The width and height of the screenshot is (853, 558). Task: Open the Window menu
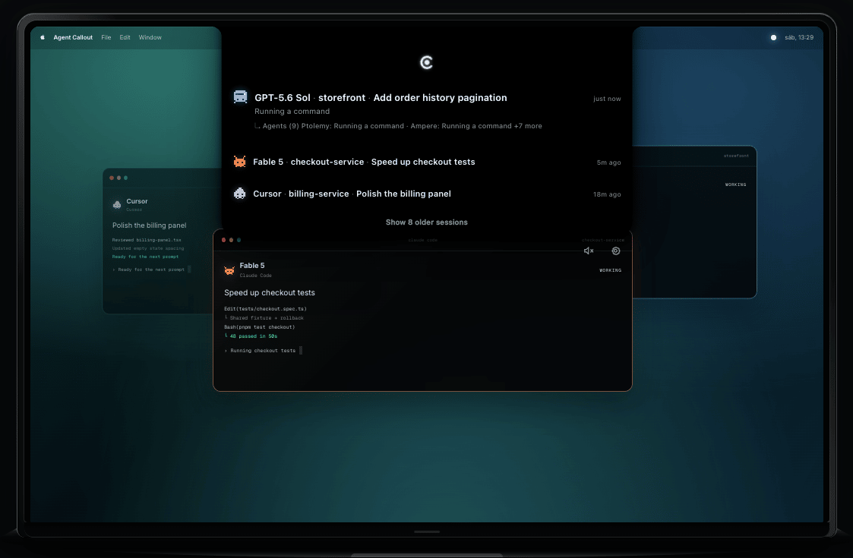[x=150, y=37]
